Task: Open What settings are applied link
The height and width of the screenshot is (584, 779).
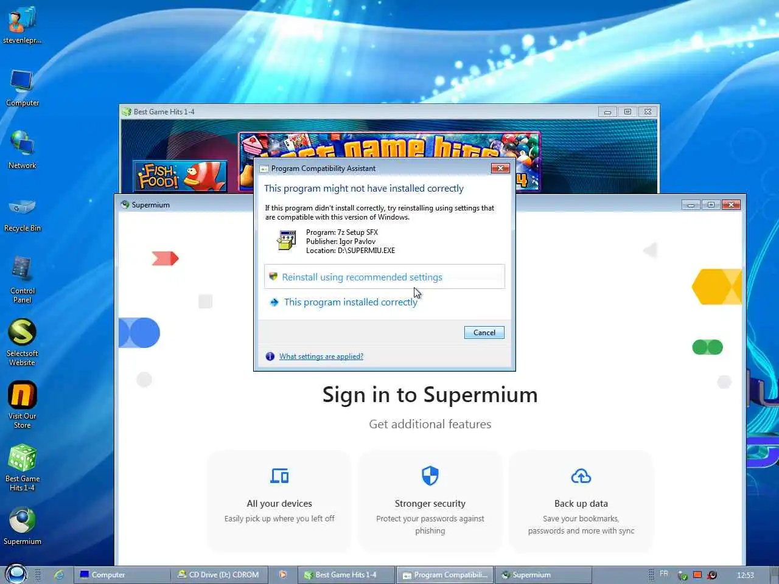Action: [321, 356]
